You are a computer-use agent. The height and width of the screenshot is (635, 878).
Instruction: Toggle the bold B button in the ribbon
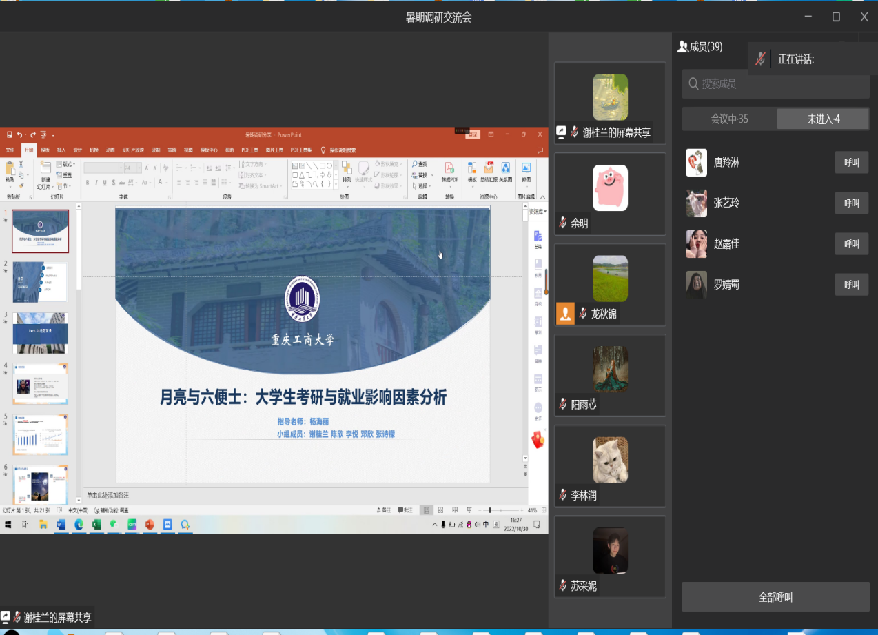tap(88, 183)
